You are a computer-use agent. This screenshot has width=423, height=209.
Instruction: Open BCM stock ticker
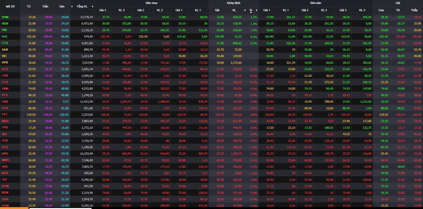coord(5,186)
